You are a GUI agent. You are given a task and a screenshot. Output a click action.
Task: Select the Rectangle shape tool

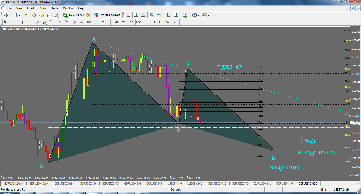(89, 22)
